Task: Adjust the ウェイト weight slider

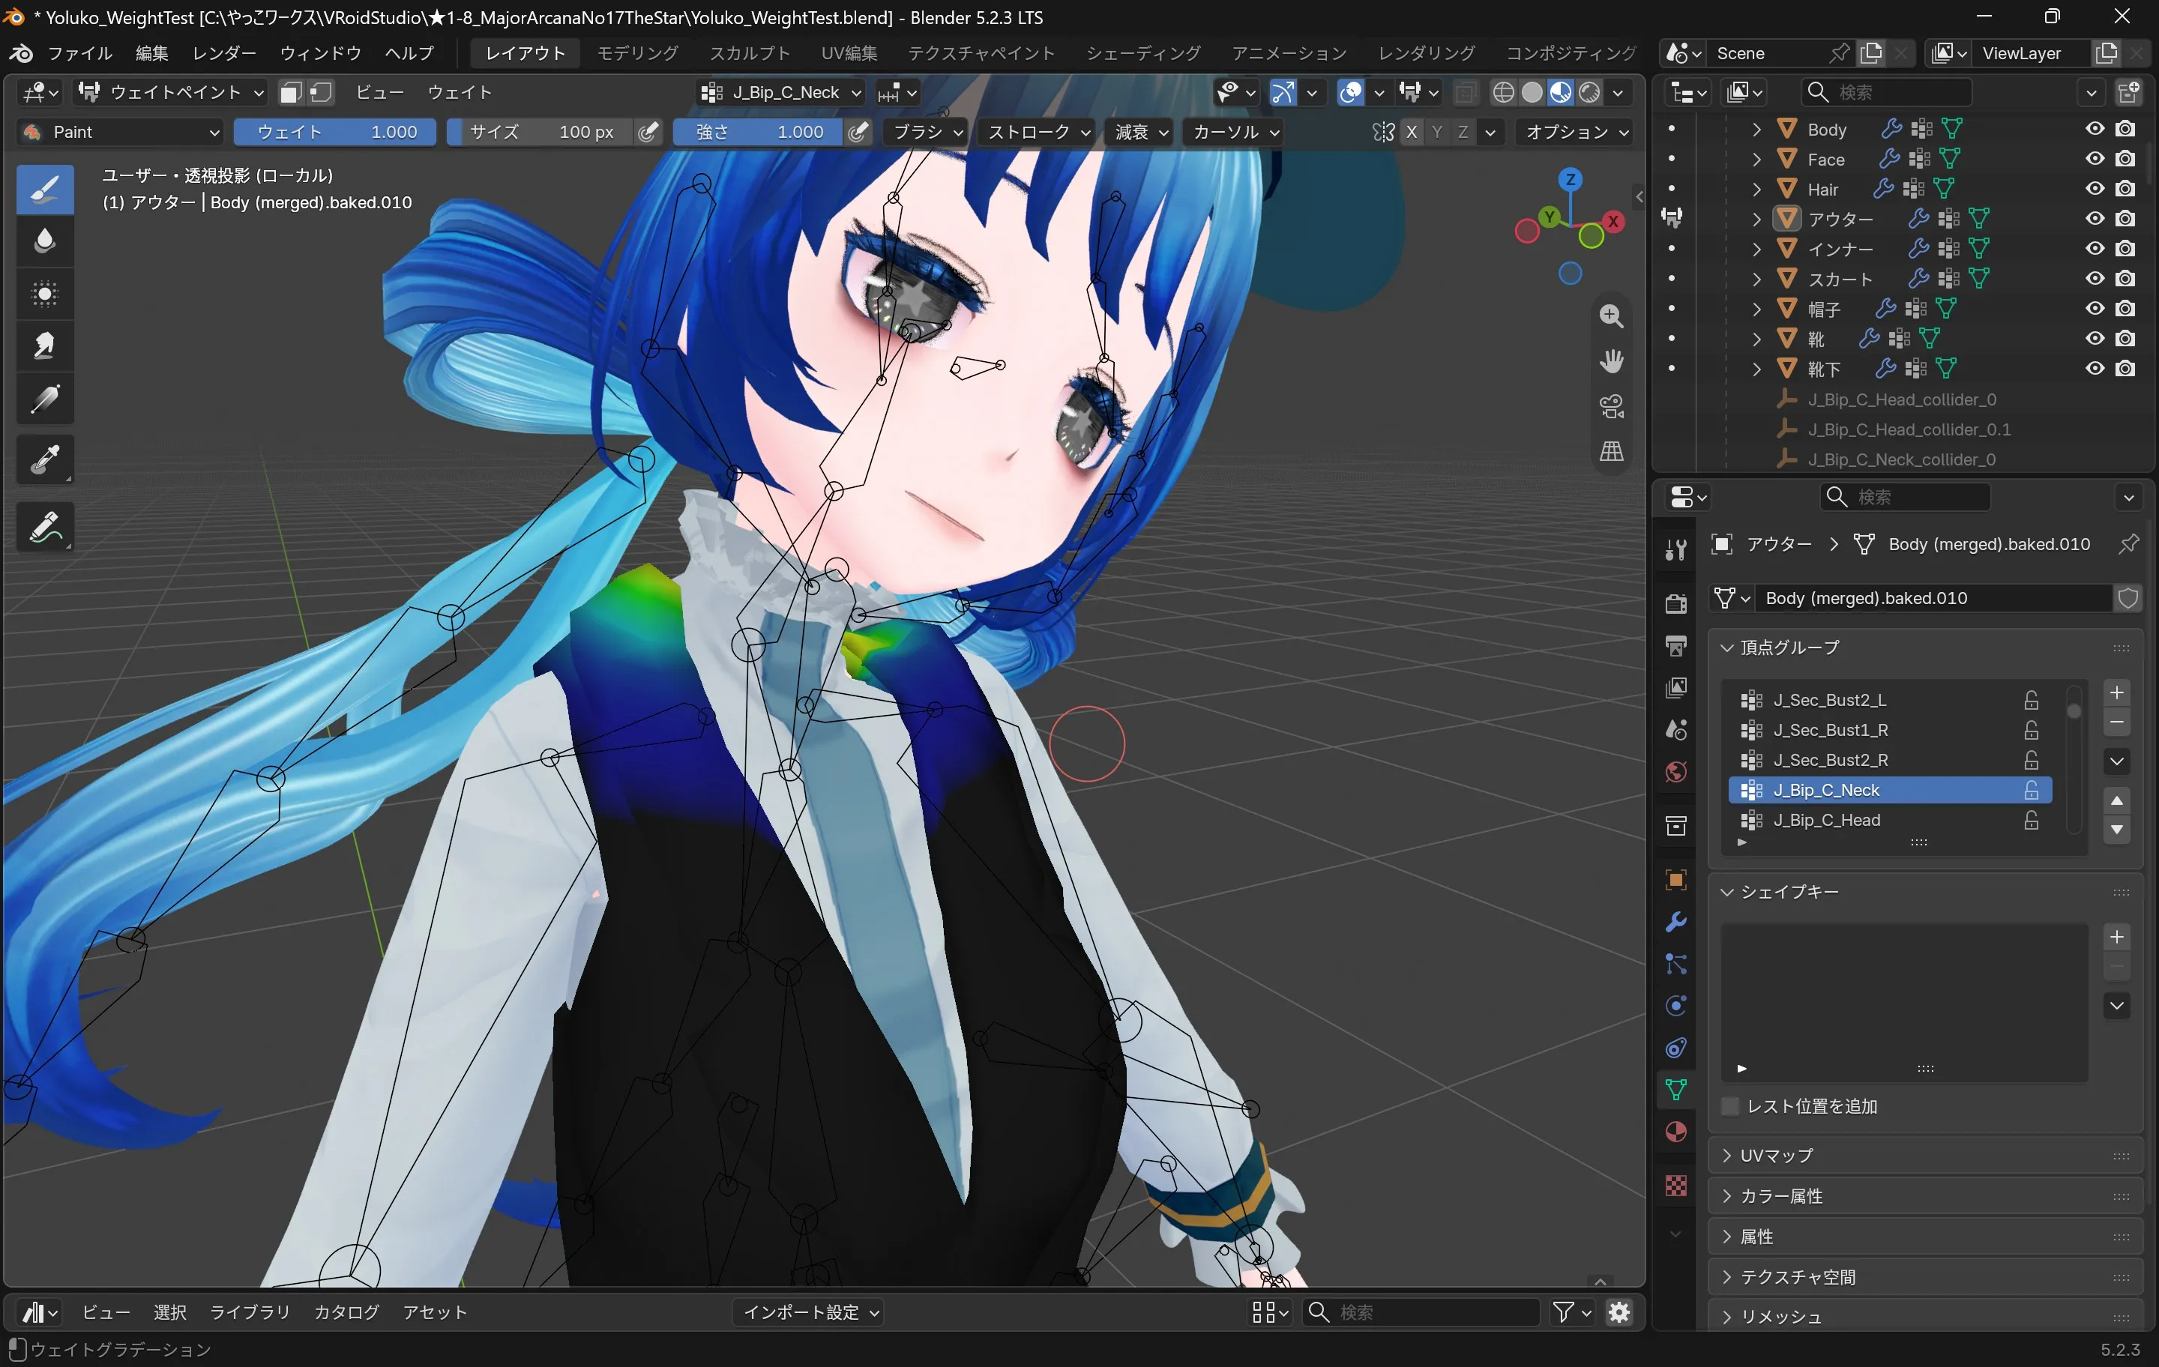Action: [x=334, y=132]
